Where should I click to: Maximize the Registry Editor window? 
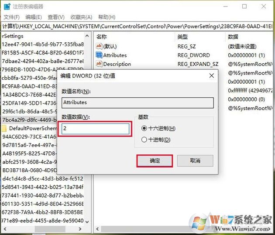pos(244,7)
